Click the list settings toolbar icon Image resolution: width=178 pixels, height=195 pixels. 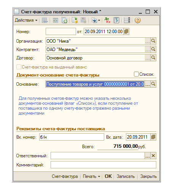[127, 20]
